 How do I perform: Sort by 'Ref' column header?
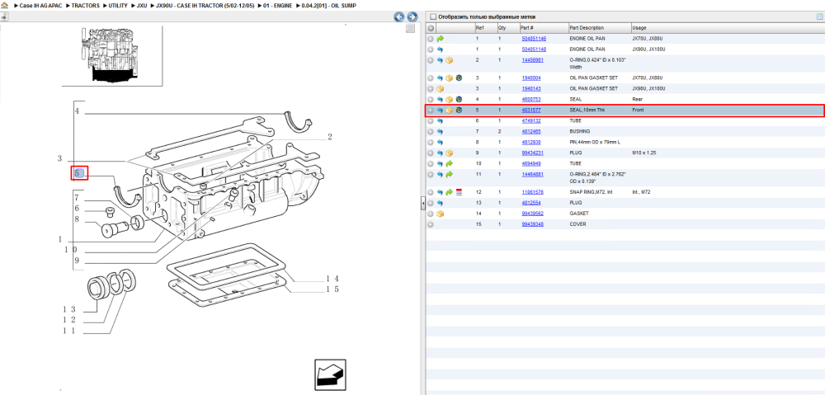479,28
